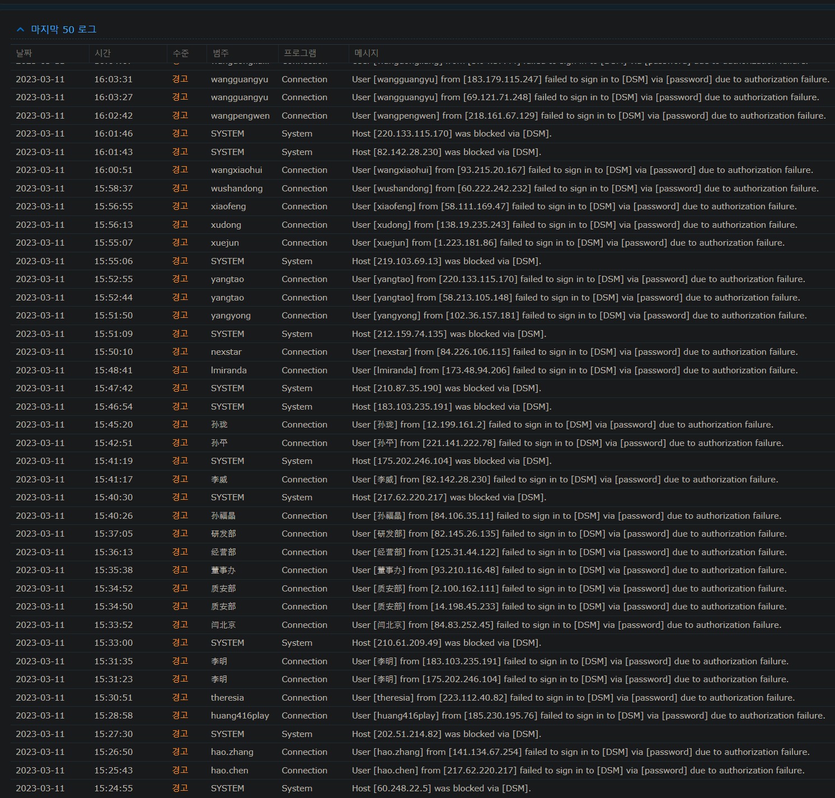Click message 'Host [219.103.69.13] was blocked'
Screen dimensions: 835x798
click(x=447, y=261)
